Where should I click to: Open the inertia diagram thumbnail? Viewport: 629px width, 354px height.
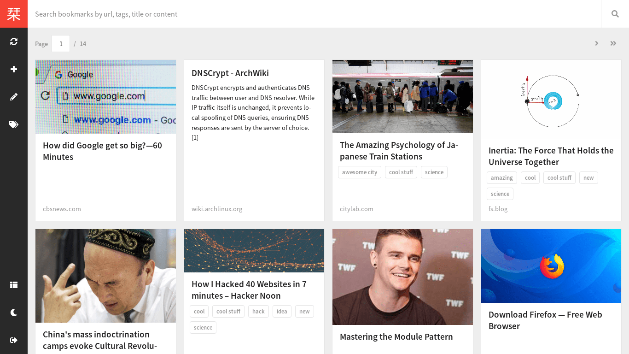click(551, 99)
